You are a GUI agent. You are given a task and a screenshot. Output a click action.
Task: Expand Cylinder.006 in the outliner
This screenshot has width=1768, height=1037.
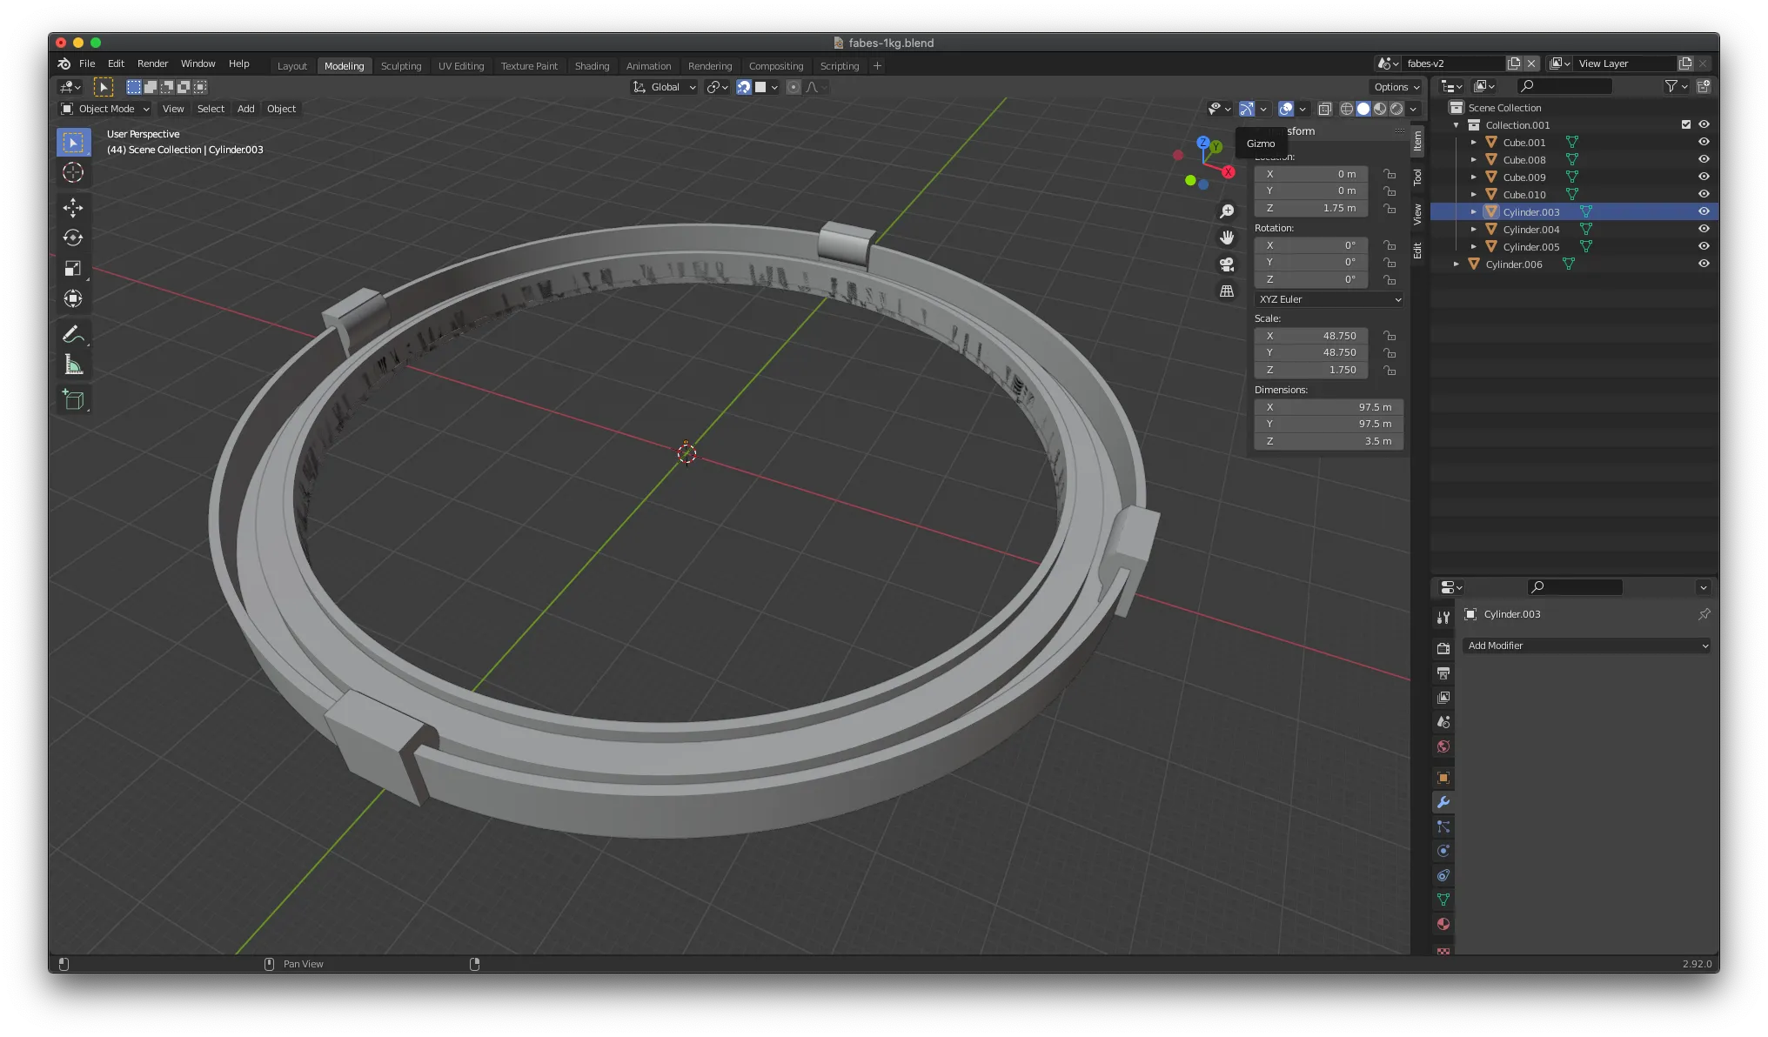point(1457,264)
